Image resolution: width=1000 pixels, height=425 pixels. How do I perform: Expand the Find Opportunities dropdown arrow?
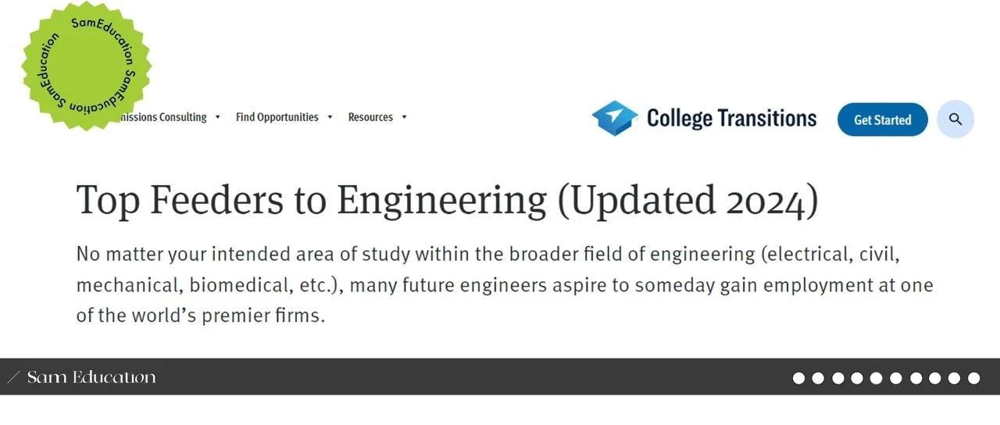[330, 117]
